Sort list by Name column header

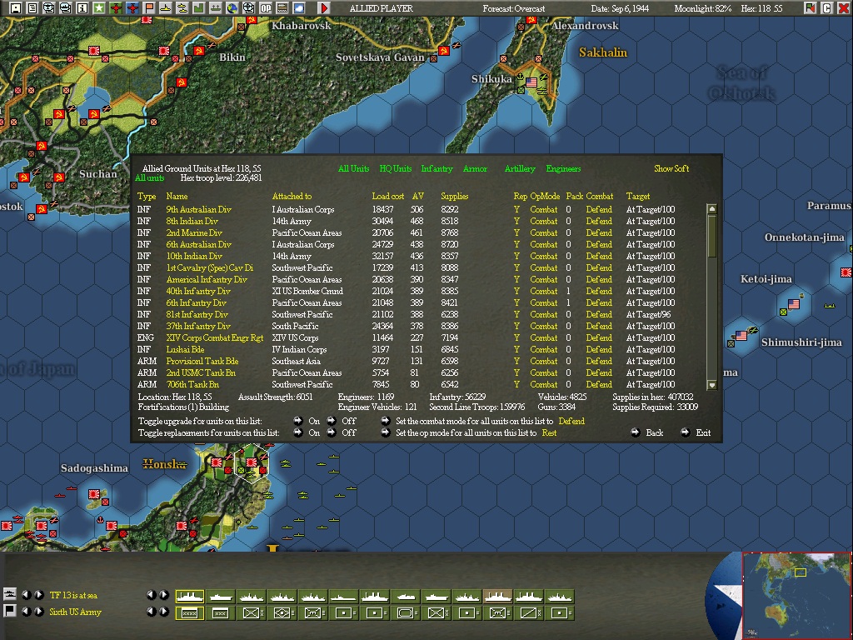coord(177,196)
